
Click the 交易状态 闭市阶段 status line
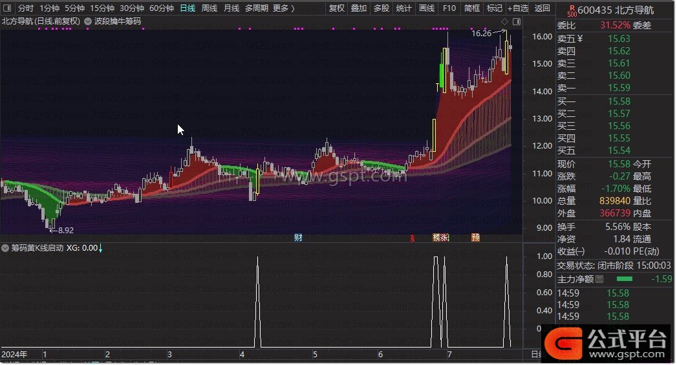(x=614, y=266)
